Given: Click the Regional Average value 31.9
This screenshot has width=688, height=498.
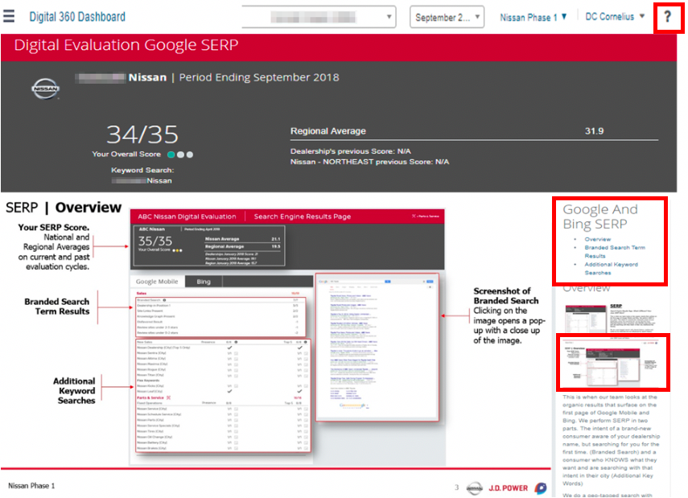Looking at the screenshot, I should (x=594, y=131).
